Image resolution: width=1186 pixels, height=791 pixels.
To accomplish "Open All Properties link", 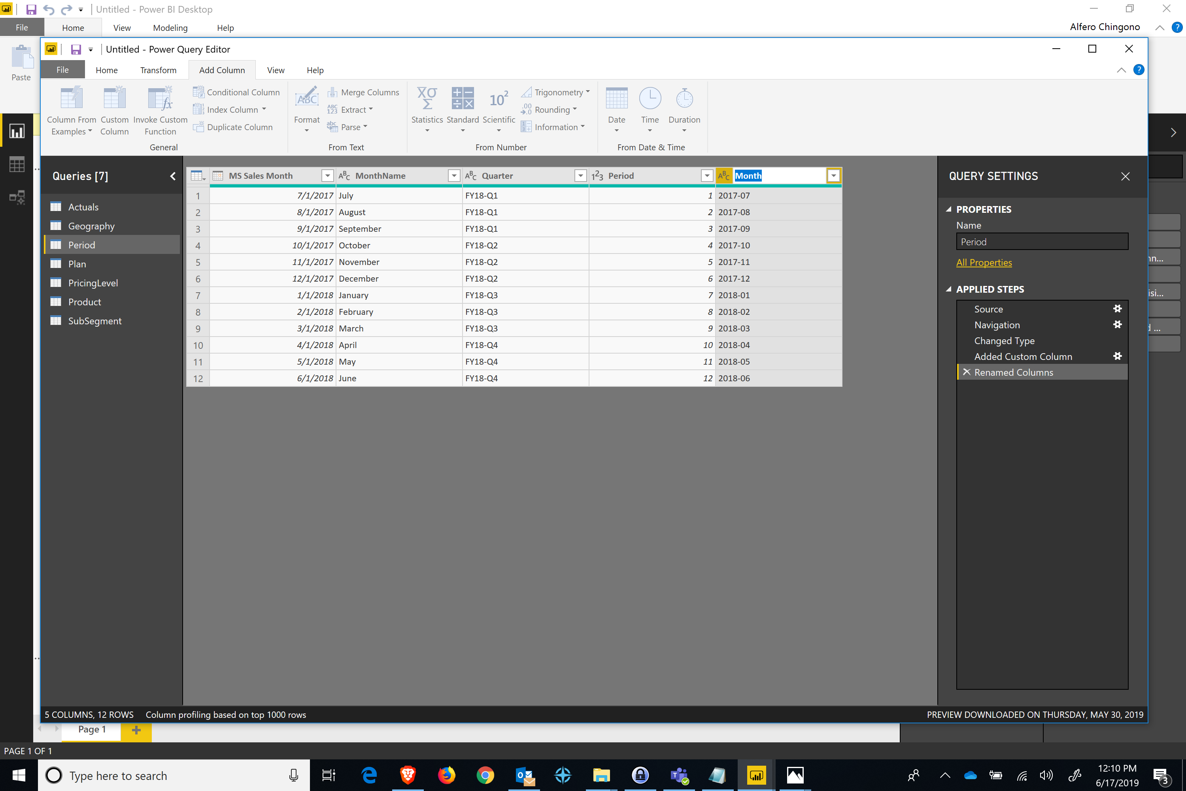I will (x=984, y=262).
